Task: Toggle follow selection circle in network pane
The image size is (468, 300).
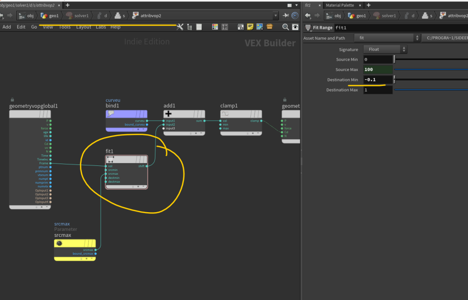Action: click(295, 15)
